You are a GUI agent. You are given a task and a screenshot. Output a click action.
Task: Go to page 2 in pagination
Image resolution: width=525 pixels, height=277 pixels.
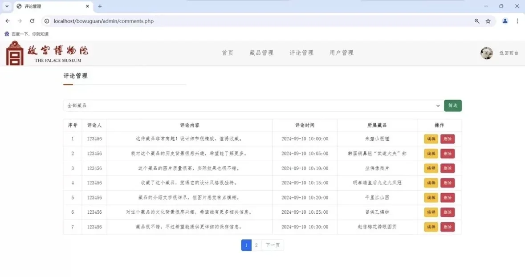256,245
